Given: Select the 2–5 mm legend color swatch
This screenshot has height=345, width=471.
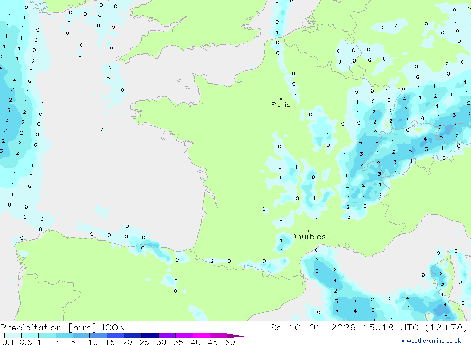Looking at the screenshot, I should pos(64,336).
